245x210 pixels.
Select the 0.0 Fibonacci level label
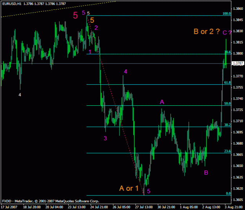(228, 194)
